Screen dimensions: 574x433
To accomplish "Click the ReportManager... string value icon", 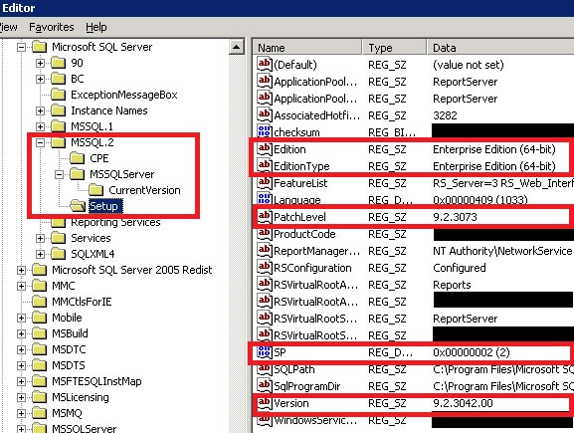I will click(265, 250).
